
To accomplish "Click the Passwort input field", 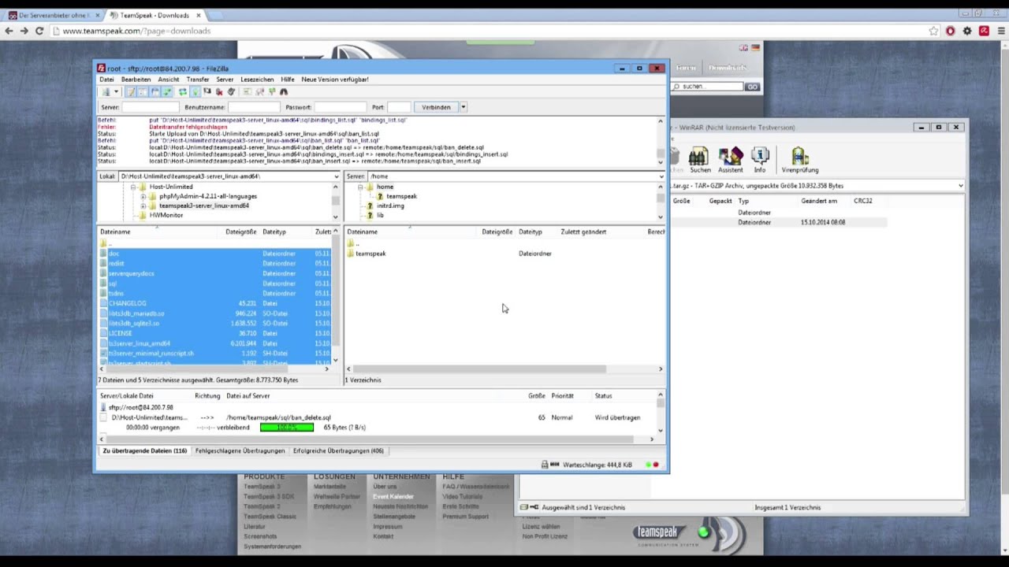I will [x=341, y=107].
